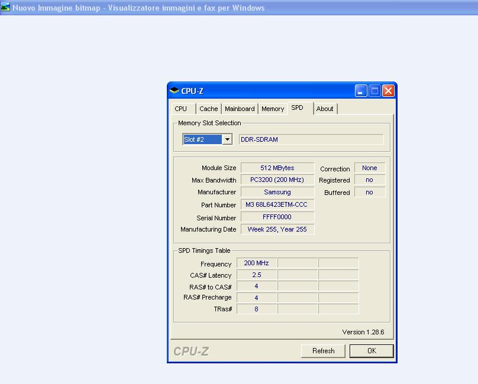Image resolution: width=478 pixels, height=384 pixels.
Task: Click the image viewer window title text
Action: pyautogui.click(x=138, y=8)
